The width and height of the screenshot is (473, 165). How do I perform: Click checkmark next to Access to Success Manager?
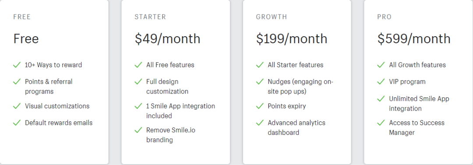[381, 123]
